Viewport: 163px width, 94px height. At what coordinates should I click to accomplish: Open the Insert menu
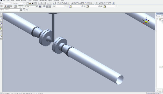[x=18, y=1]
